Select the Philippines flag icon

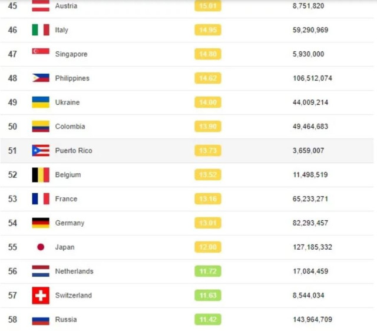coord(41,78)
